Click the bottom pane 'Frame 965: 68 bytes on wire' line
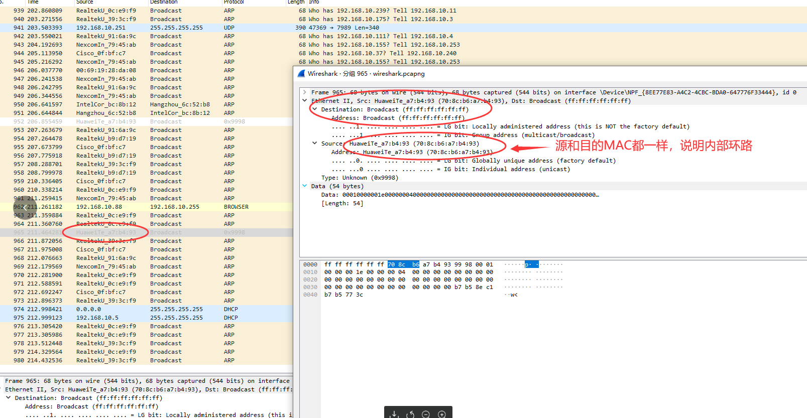 coord(147,381)
